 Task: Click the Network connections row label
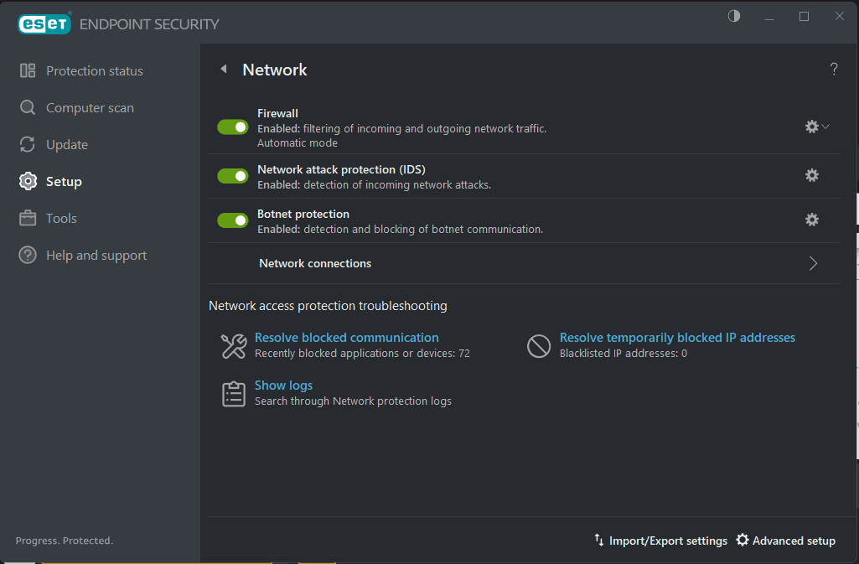click(315, 263)
